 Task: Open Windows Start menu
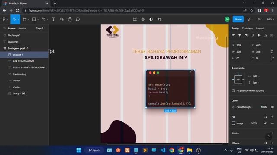79,150
